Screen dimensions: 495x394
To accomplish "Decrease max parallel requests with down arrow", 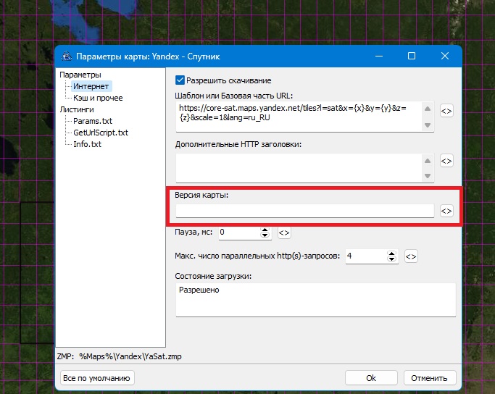I will click(392, 259).
